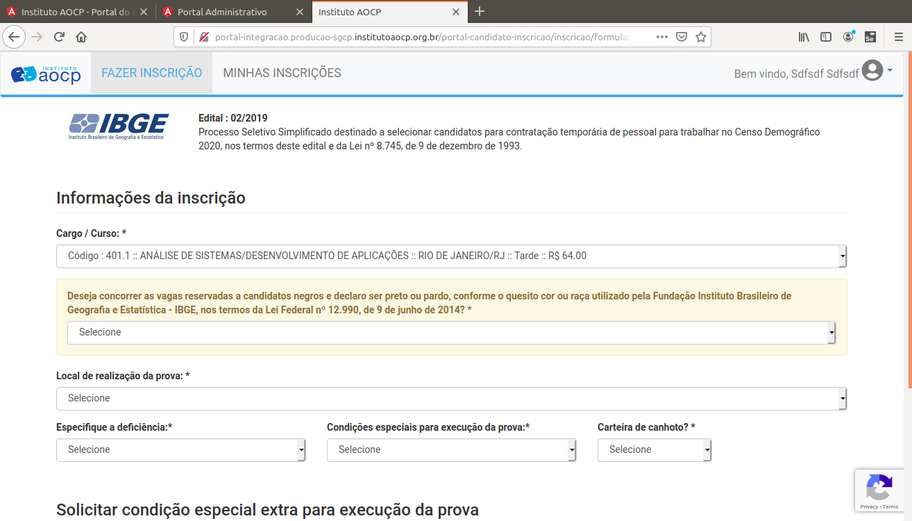The image size is (912, 521).
Task: Open the Cargo / Curso dropdown
Action: pos(451,256)
